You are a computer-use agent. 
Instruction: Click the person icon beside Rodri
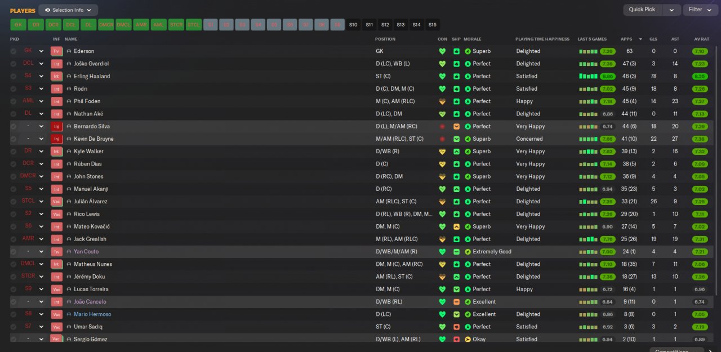(69, 89)
